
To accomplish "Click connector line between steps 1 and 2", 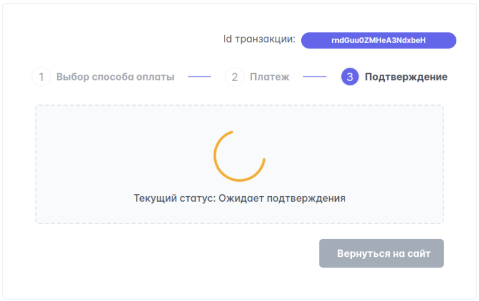I will click(199, 77).
